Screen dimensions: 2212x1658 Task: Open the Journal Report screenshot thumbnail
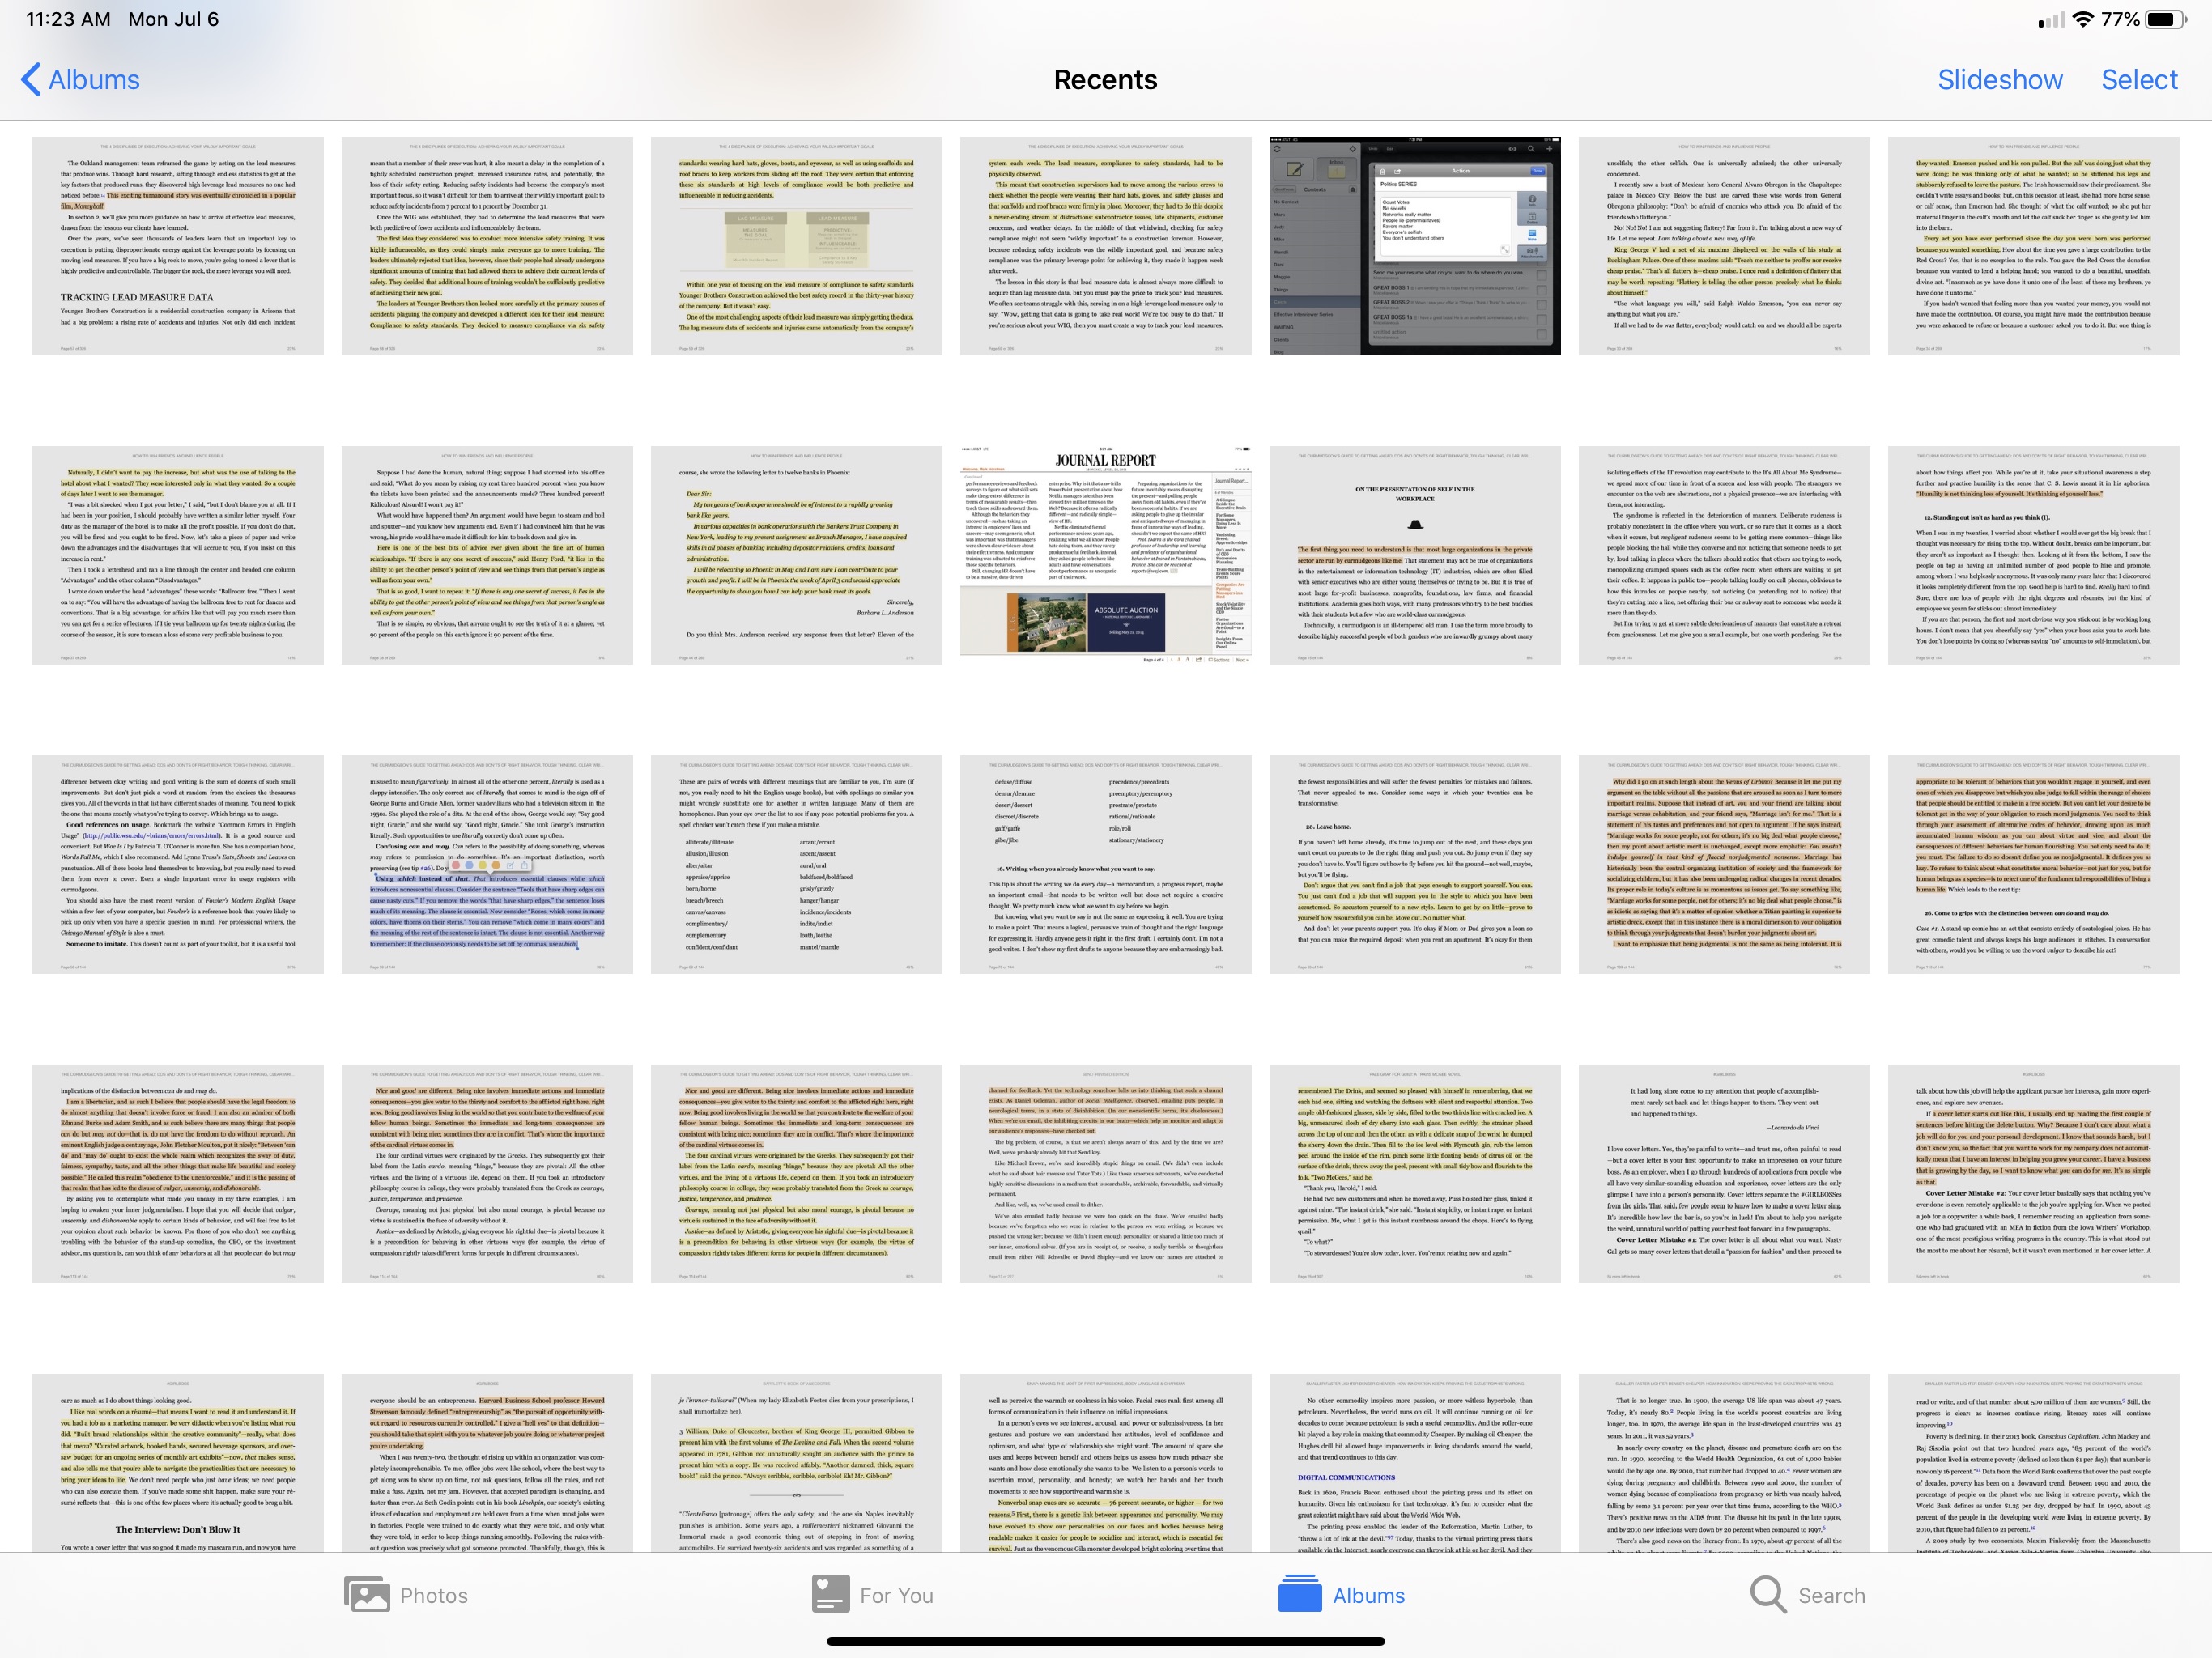[x=1105, y=555]
